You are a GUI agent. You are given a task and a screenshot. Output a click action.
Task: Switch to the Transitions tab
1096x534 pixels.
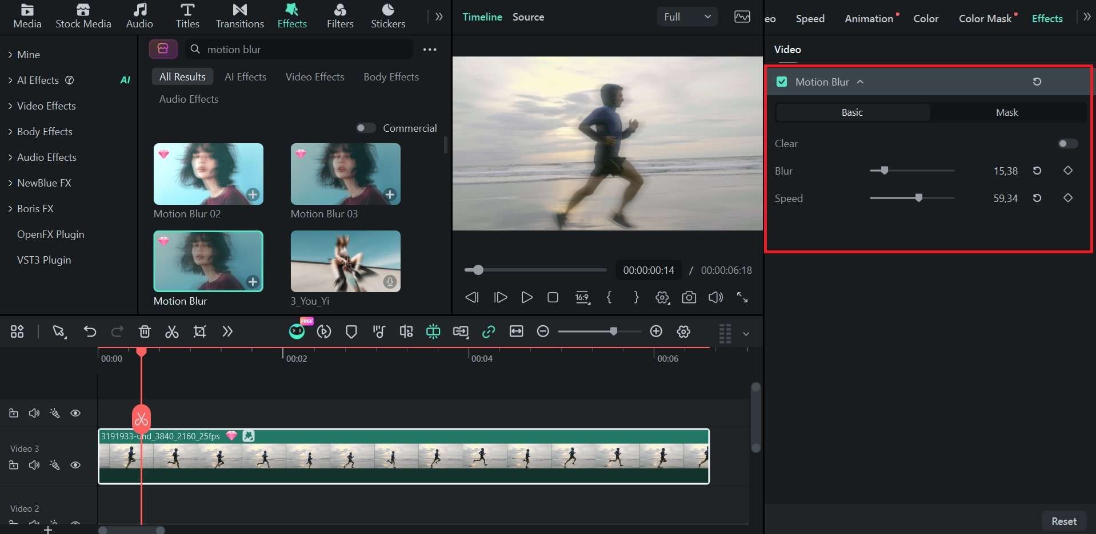click(240, 16)
